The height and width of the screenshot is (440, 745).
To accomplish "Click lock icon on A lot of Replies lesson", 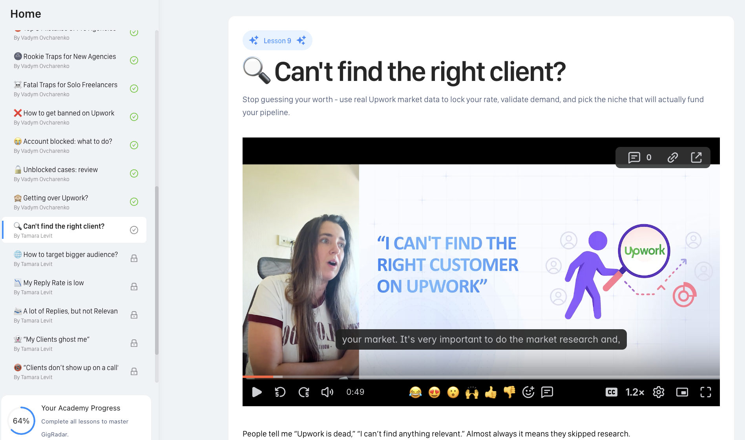I will click(134, 315).
